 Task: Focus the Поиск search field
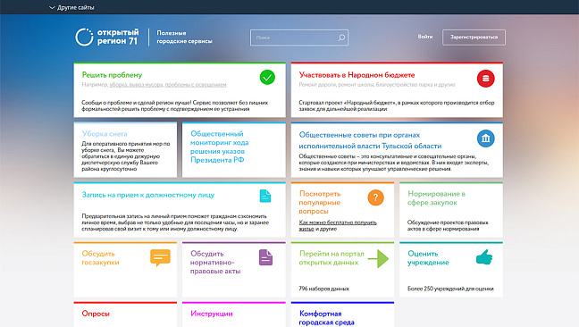click(x=299, y=38)
